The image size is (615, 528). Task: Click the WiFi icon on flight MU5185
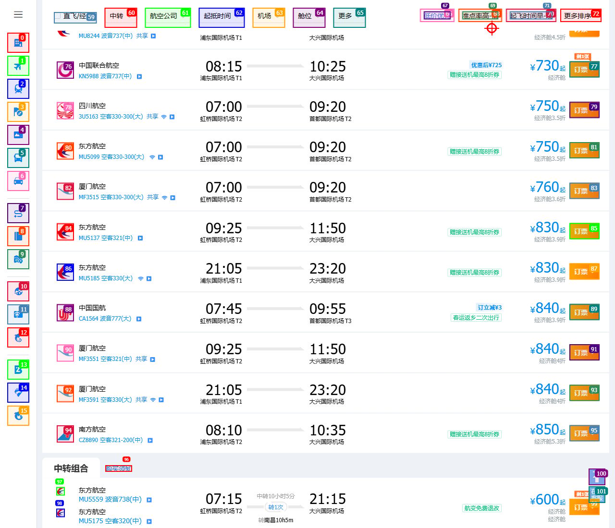tap(141, 278)
